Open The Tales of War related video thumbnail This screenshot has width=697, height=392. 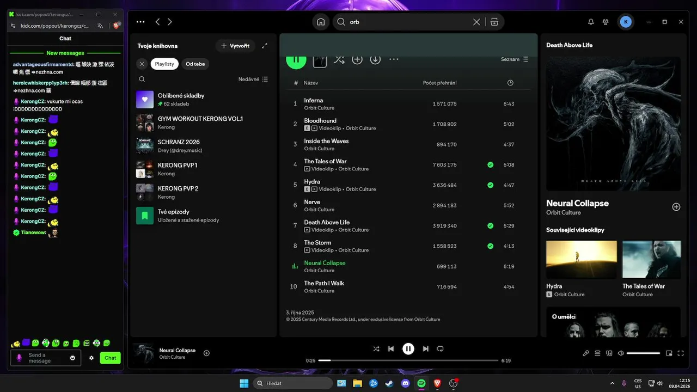coord(651,260)
